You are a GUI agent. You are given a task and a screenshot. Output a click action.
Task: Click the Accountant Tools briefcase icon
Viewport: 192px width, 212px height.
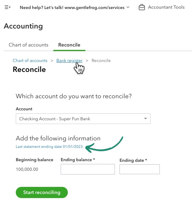pyautogui.click(x=142, y=7)
